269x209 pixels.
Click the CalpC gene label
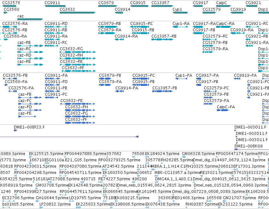[222, 3]
